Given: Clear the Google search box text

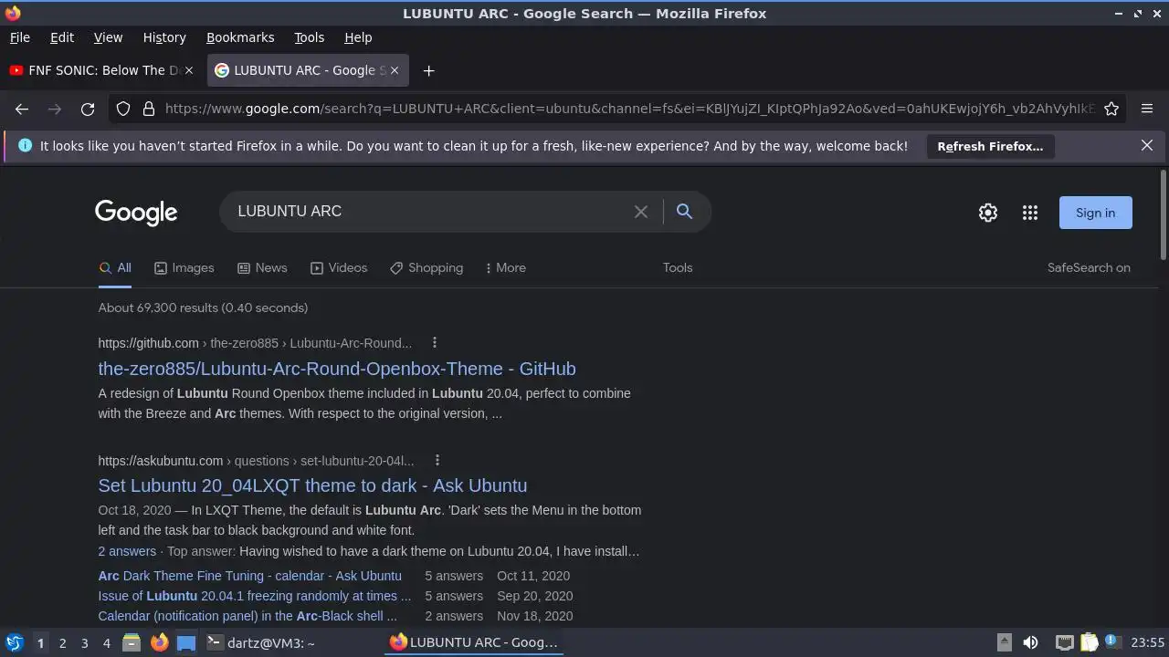Looking at the screenshot, I should [x=641, y=212].
